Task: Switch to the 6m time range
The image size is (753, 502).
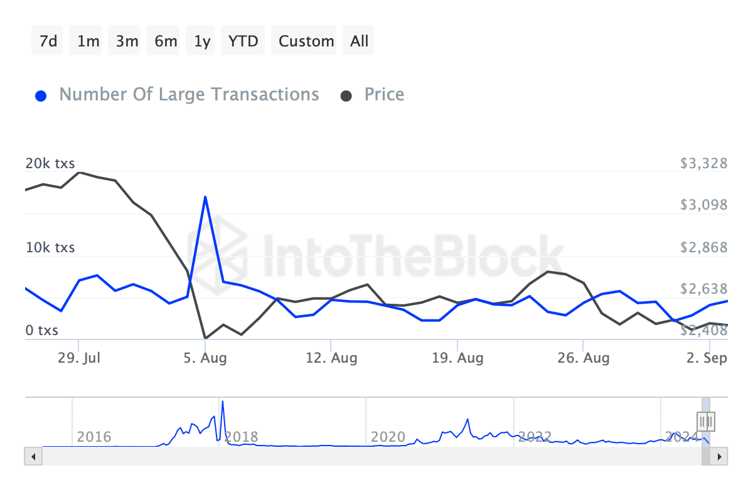Action: pos(166,41)
